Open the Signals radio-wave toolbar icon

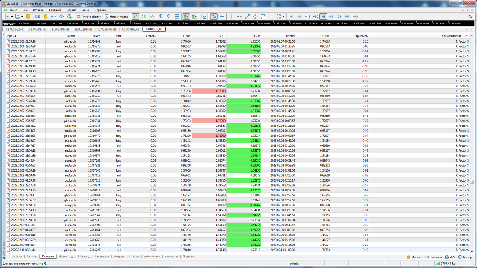pos(54,17)
